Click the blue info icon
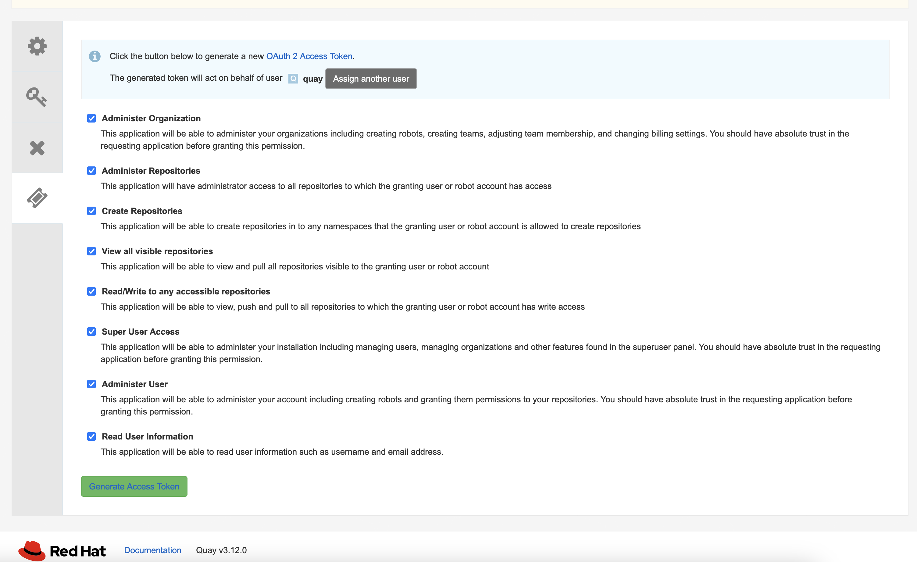The image size is (917, 562). click(95, 56)
